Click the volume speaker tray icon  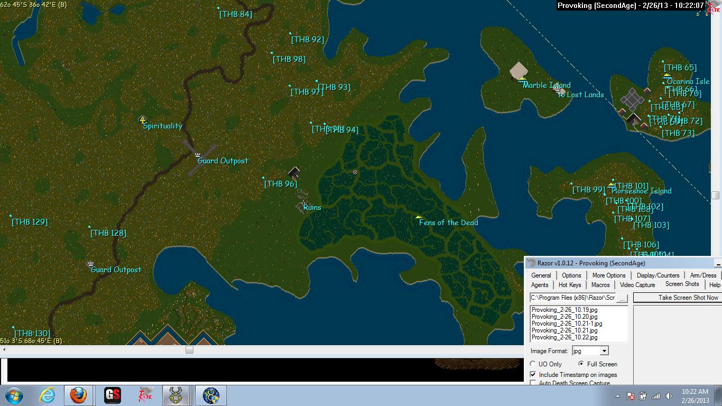669,396
